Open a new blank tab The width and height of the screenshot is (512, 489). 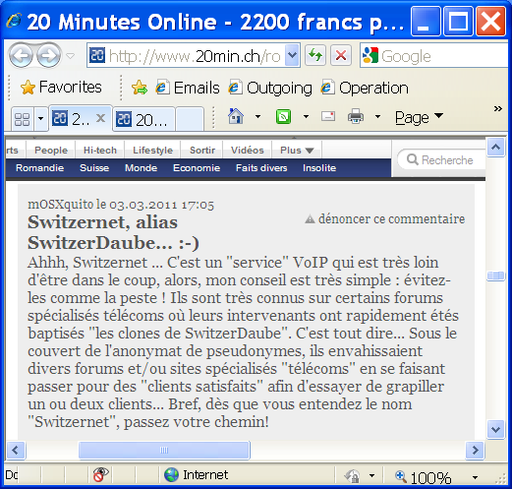pos(190,119)
